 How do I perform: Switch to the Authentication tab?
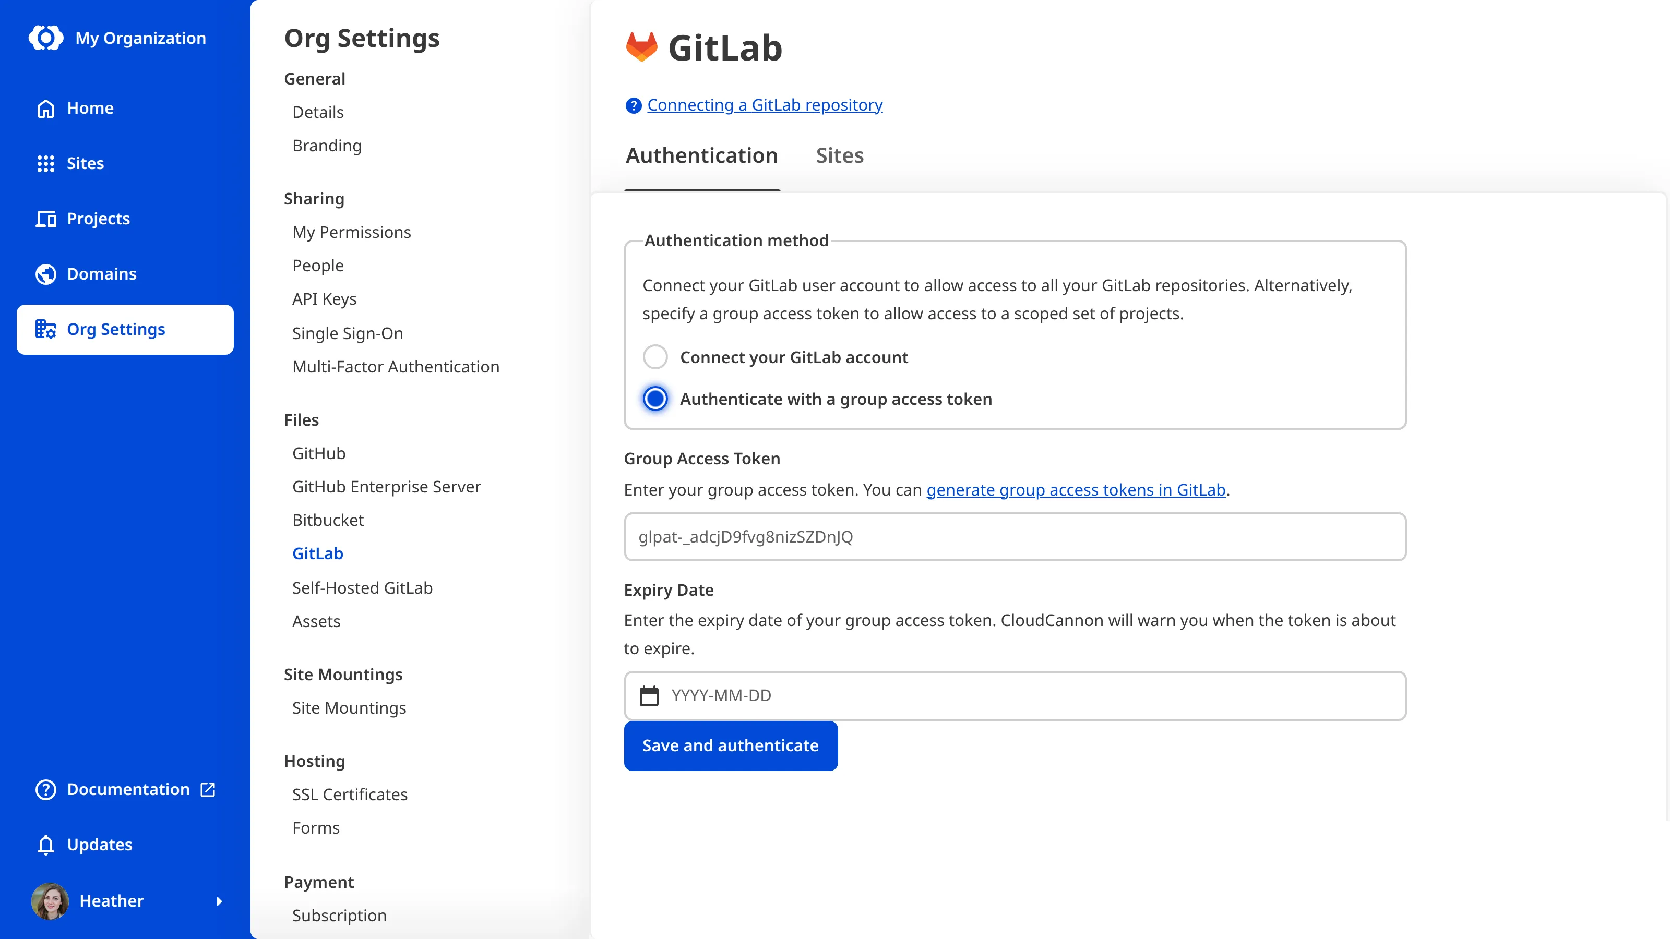pos(701,155)
